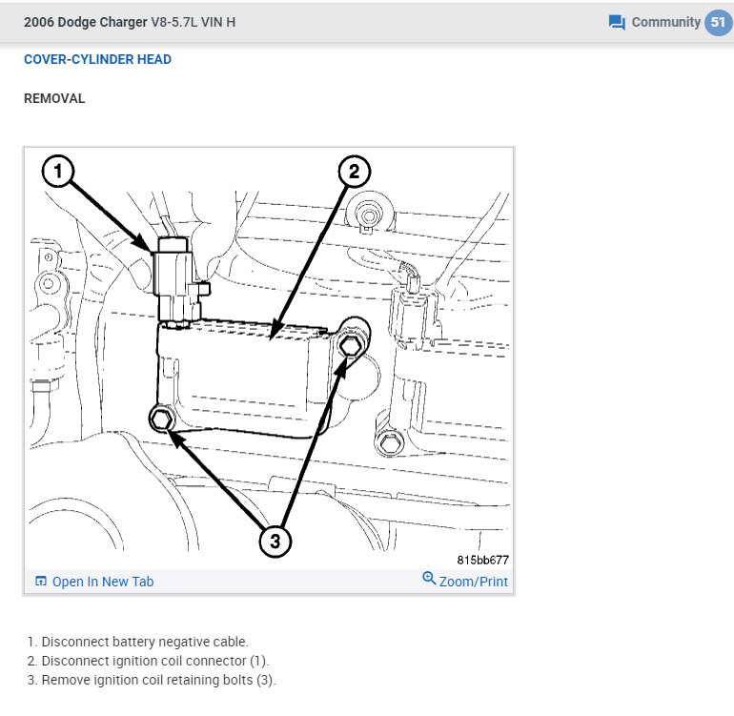This screenshot has height=716, width=734.
Task: Click the Community chat bubble icon
Action: (x=617, y=22)
